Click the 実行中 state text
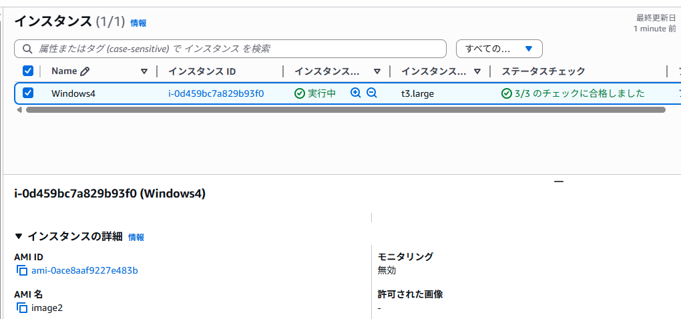 click(x=322, y=93)
